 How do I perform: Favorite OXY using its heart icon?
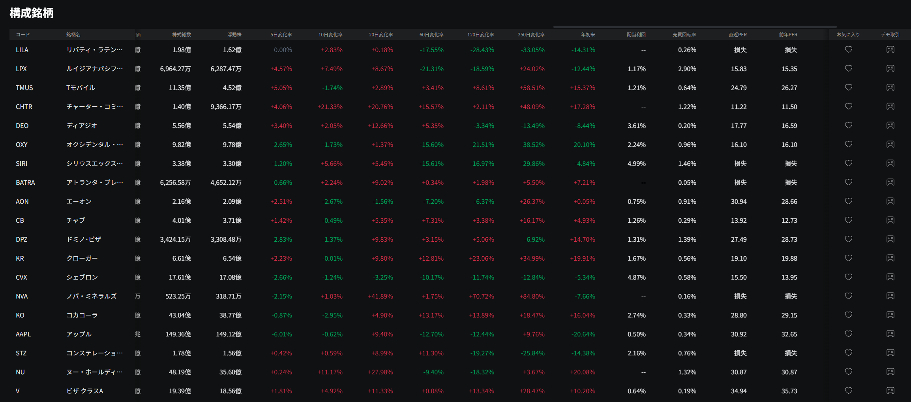coord(848,145)
